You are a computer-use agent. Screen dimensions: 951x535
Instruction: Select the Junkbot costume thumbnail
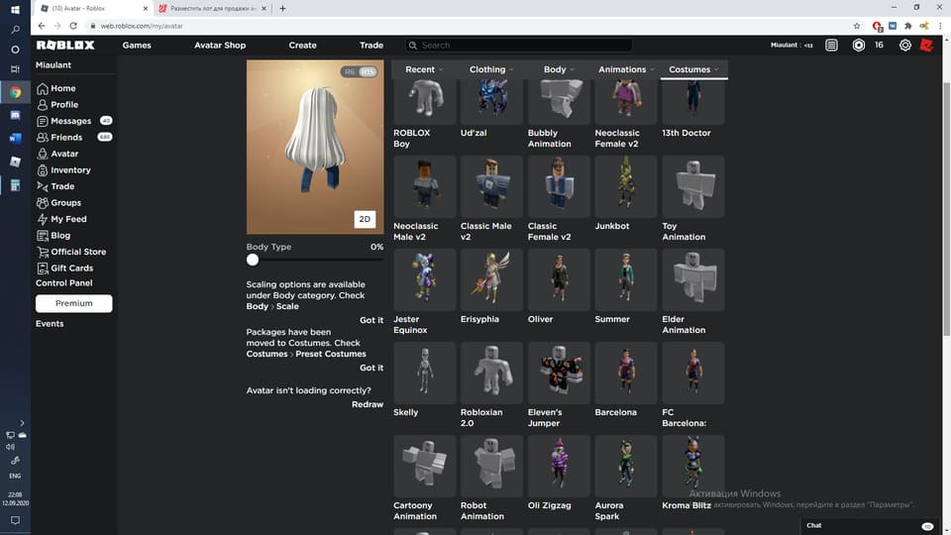[x=625, y=186]
